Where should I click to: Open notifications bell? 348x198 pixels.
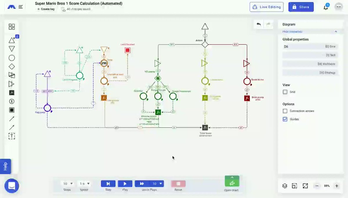tap(326, 7)
